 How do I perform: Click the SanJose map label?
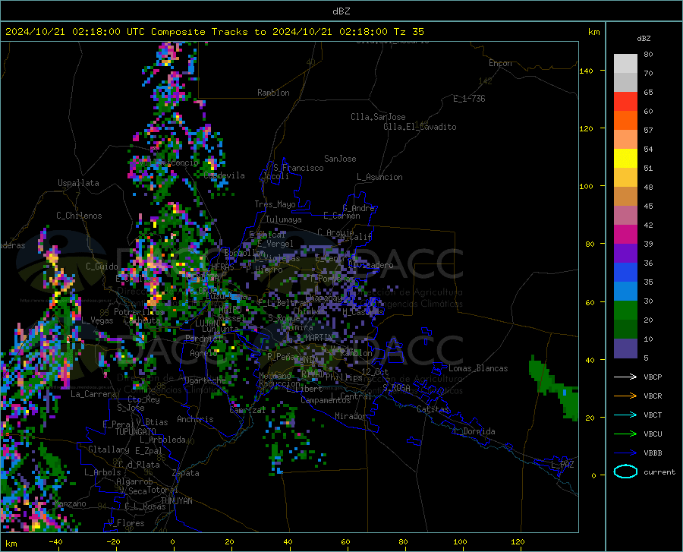[x=340, y=159]
